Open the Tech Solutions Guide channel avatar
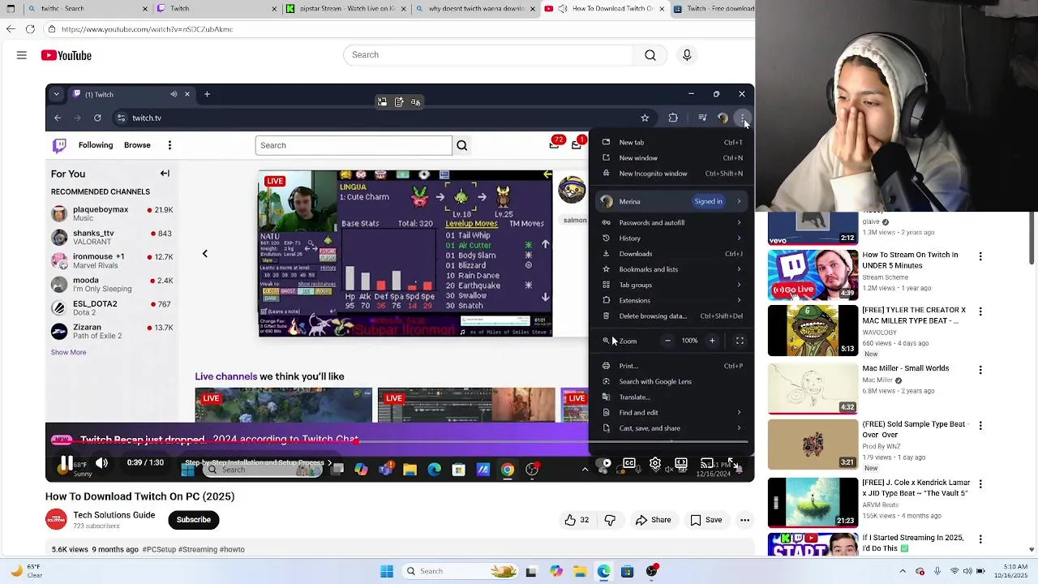 [56, 520]
